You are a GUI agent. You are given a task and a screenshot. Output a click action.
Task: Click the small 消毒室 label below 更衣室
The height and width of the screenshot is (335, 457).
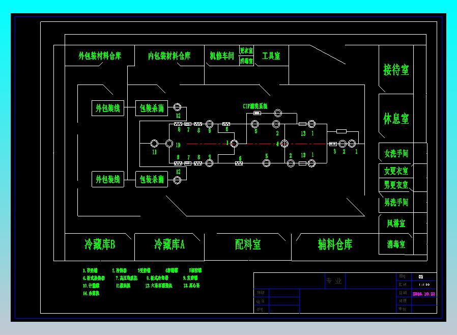coord(246,61)
